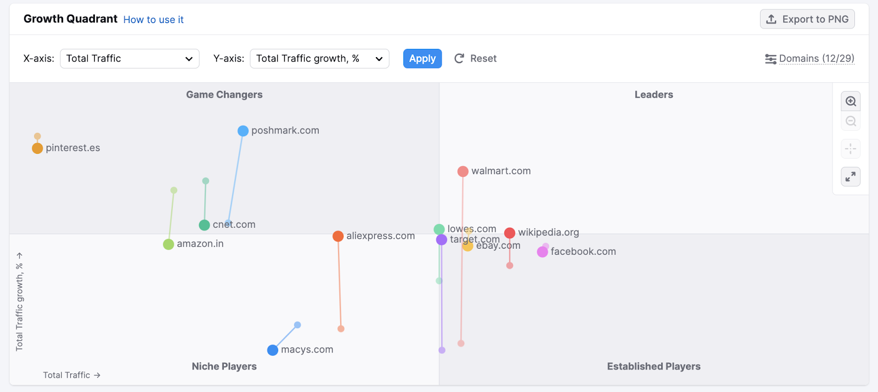Click the horizontal Total Traffic axis label

click(72, 375)
